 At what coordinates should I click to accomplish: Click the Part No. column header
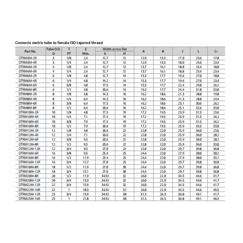[30, 51]
